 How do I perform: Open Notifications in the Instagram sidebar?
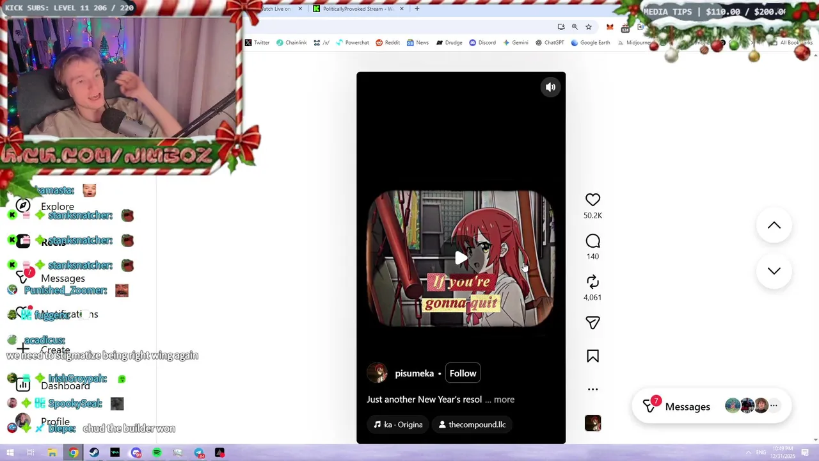pyautogui.click(x=58, y=314)
